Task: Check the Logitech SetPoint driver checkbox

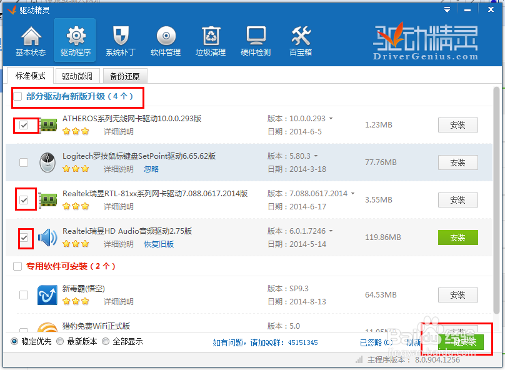Action: coord(24,162)
